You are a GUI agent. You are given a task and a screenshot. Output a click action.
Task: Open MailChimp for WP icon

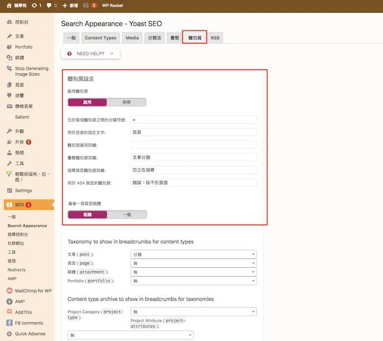click(x=9, y=291)
